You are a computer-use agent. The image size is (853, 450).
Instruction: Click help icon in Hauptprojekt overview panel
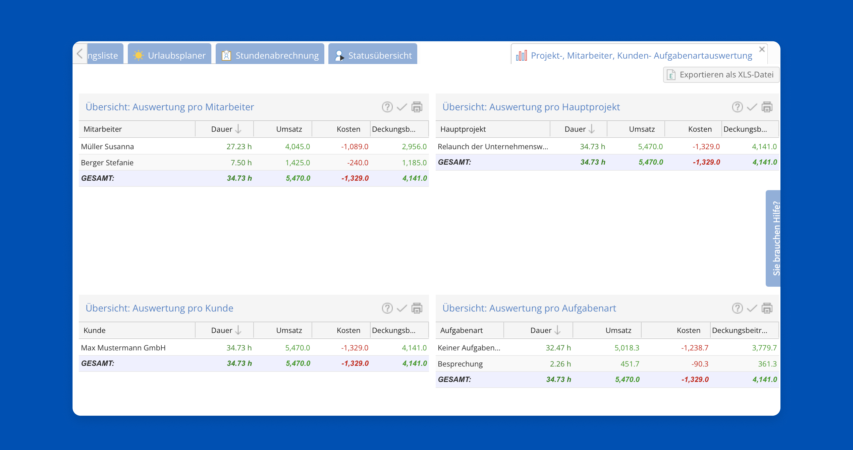pyautogui.click(x=737, y=107)
